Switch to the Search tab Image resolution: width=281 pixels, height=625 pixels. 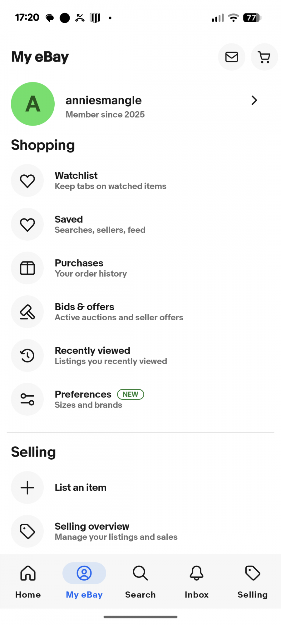tap(140, 581)
